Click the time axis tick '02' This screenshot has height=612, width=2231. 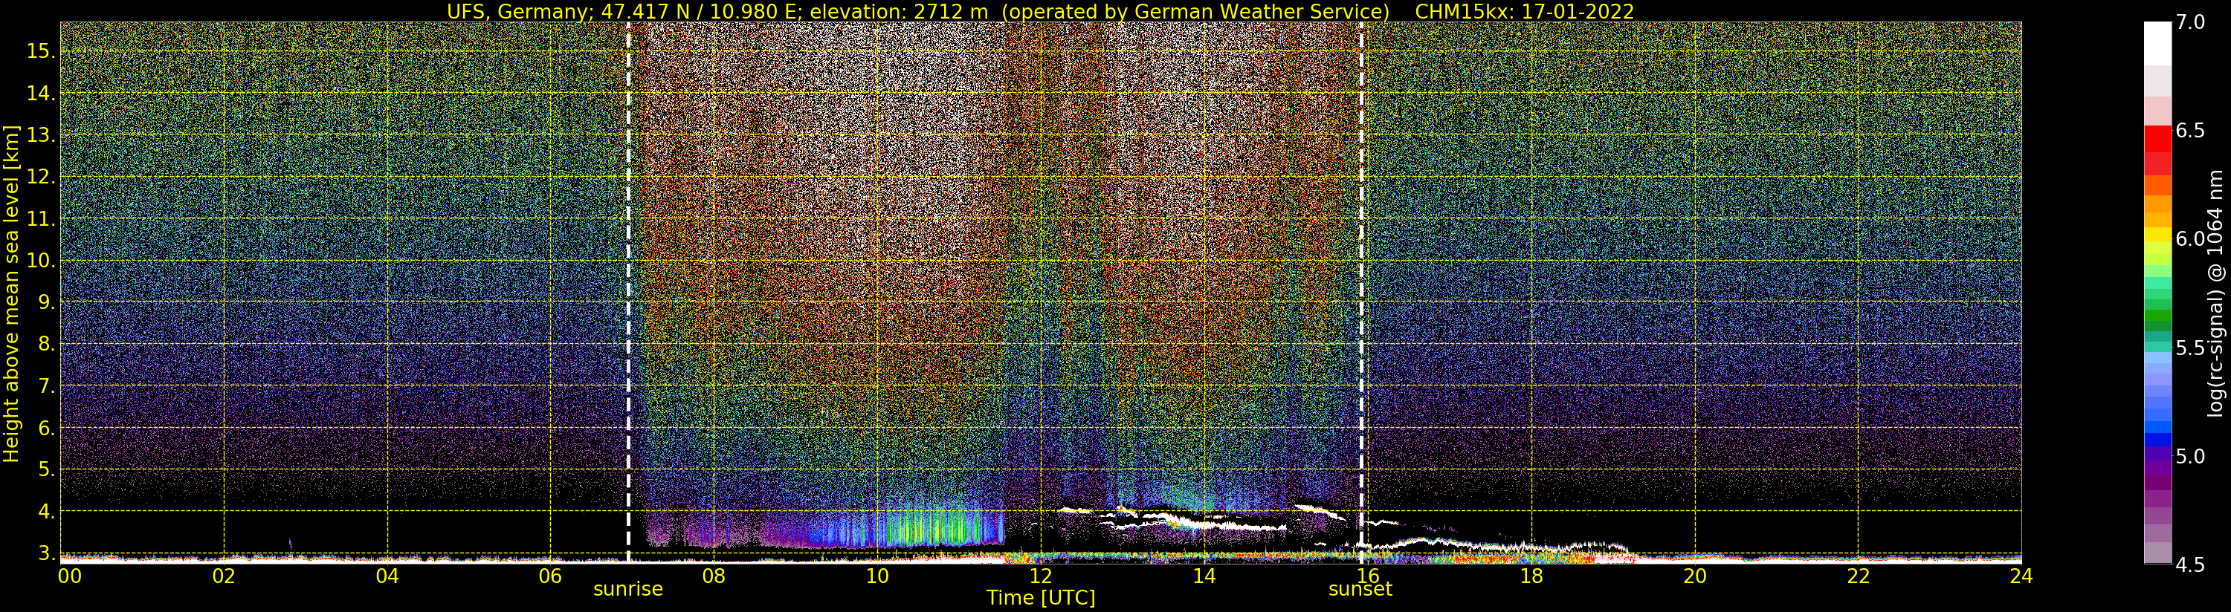coord(225,576)
